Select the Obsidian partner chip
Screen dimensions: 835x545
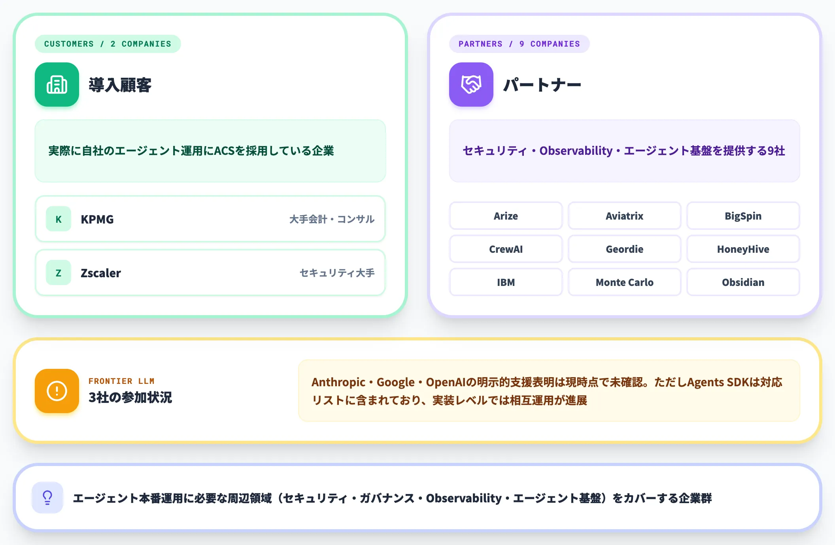coord(743,282)
